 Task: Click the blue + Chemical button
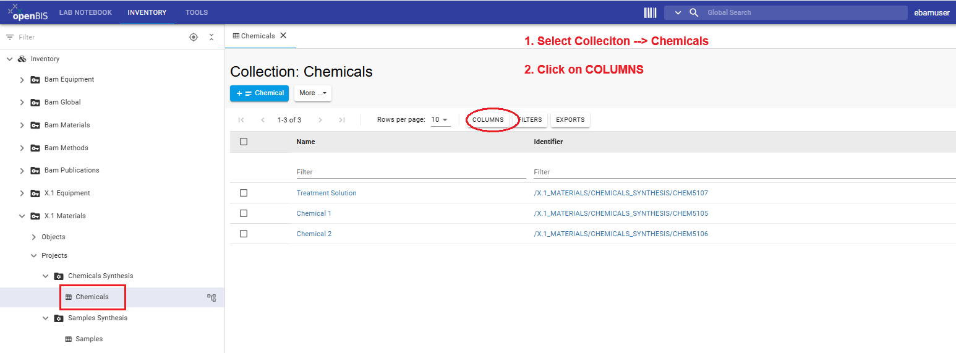click(259, 93)
